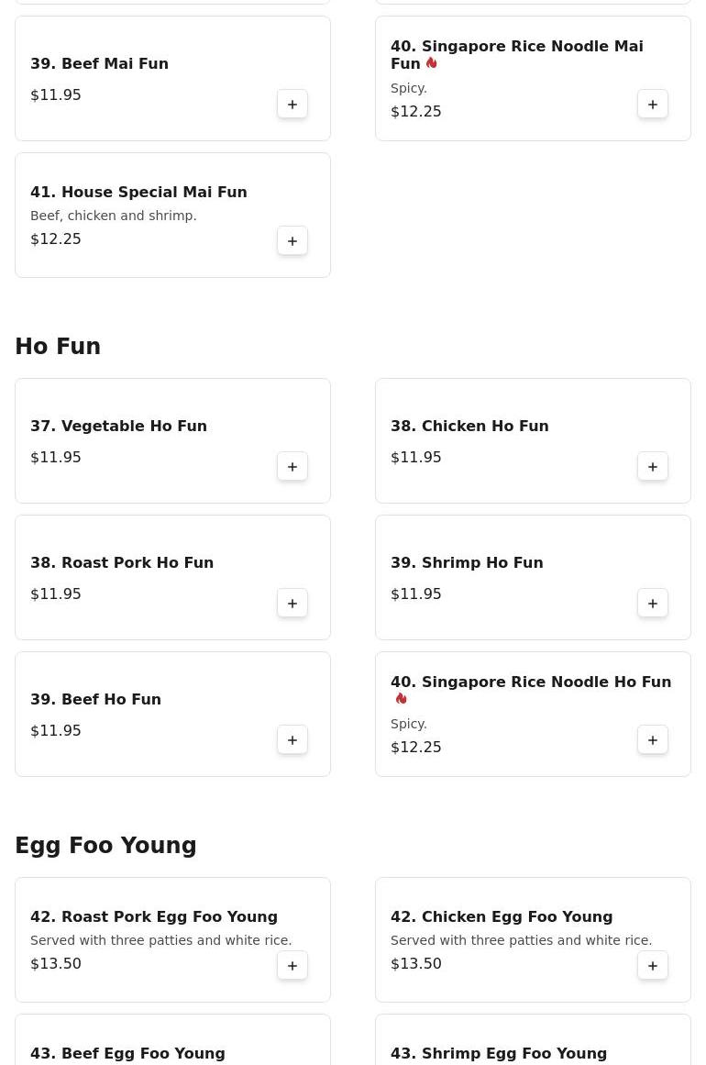The image size is (706, 1065).
Task: Open the 41. House Special Mai Fun title
Action: tap(138, 192)
